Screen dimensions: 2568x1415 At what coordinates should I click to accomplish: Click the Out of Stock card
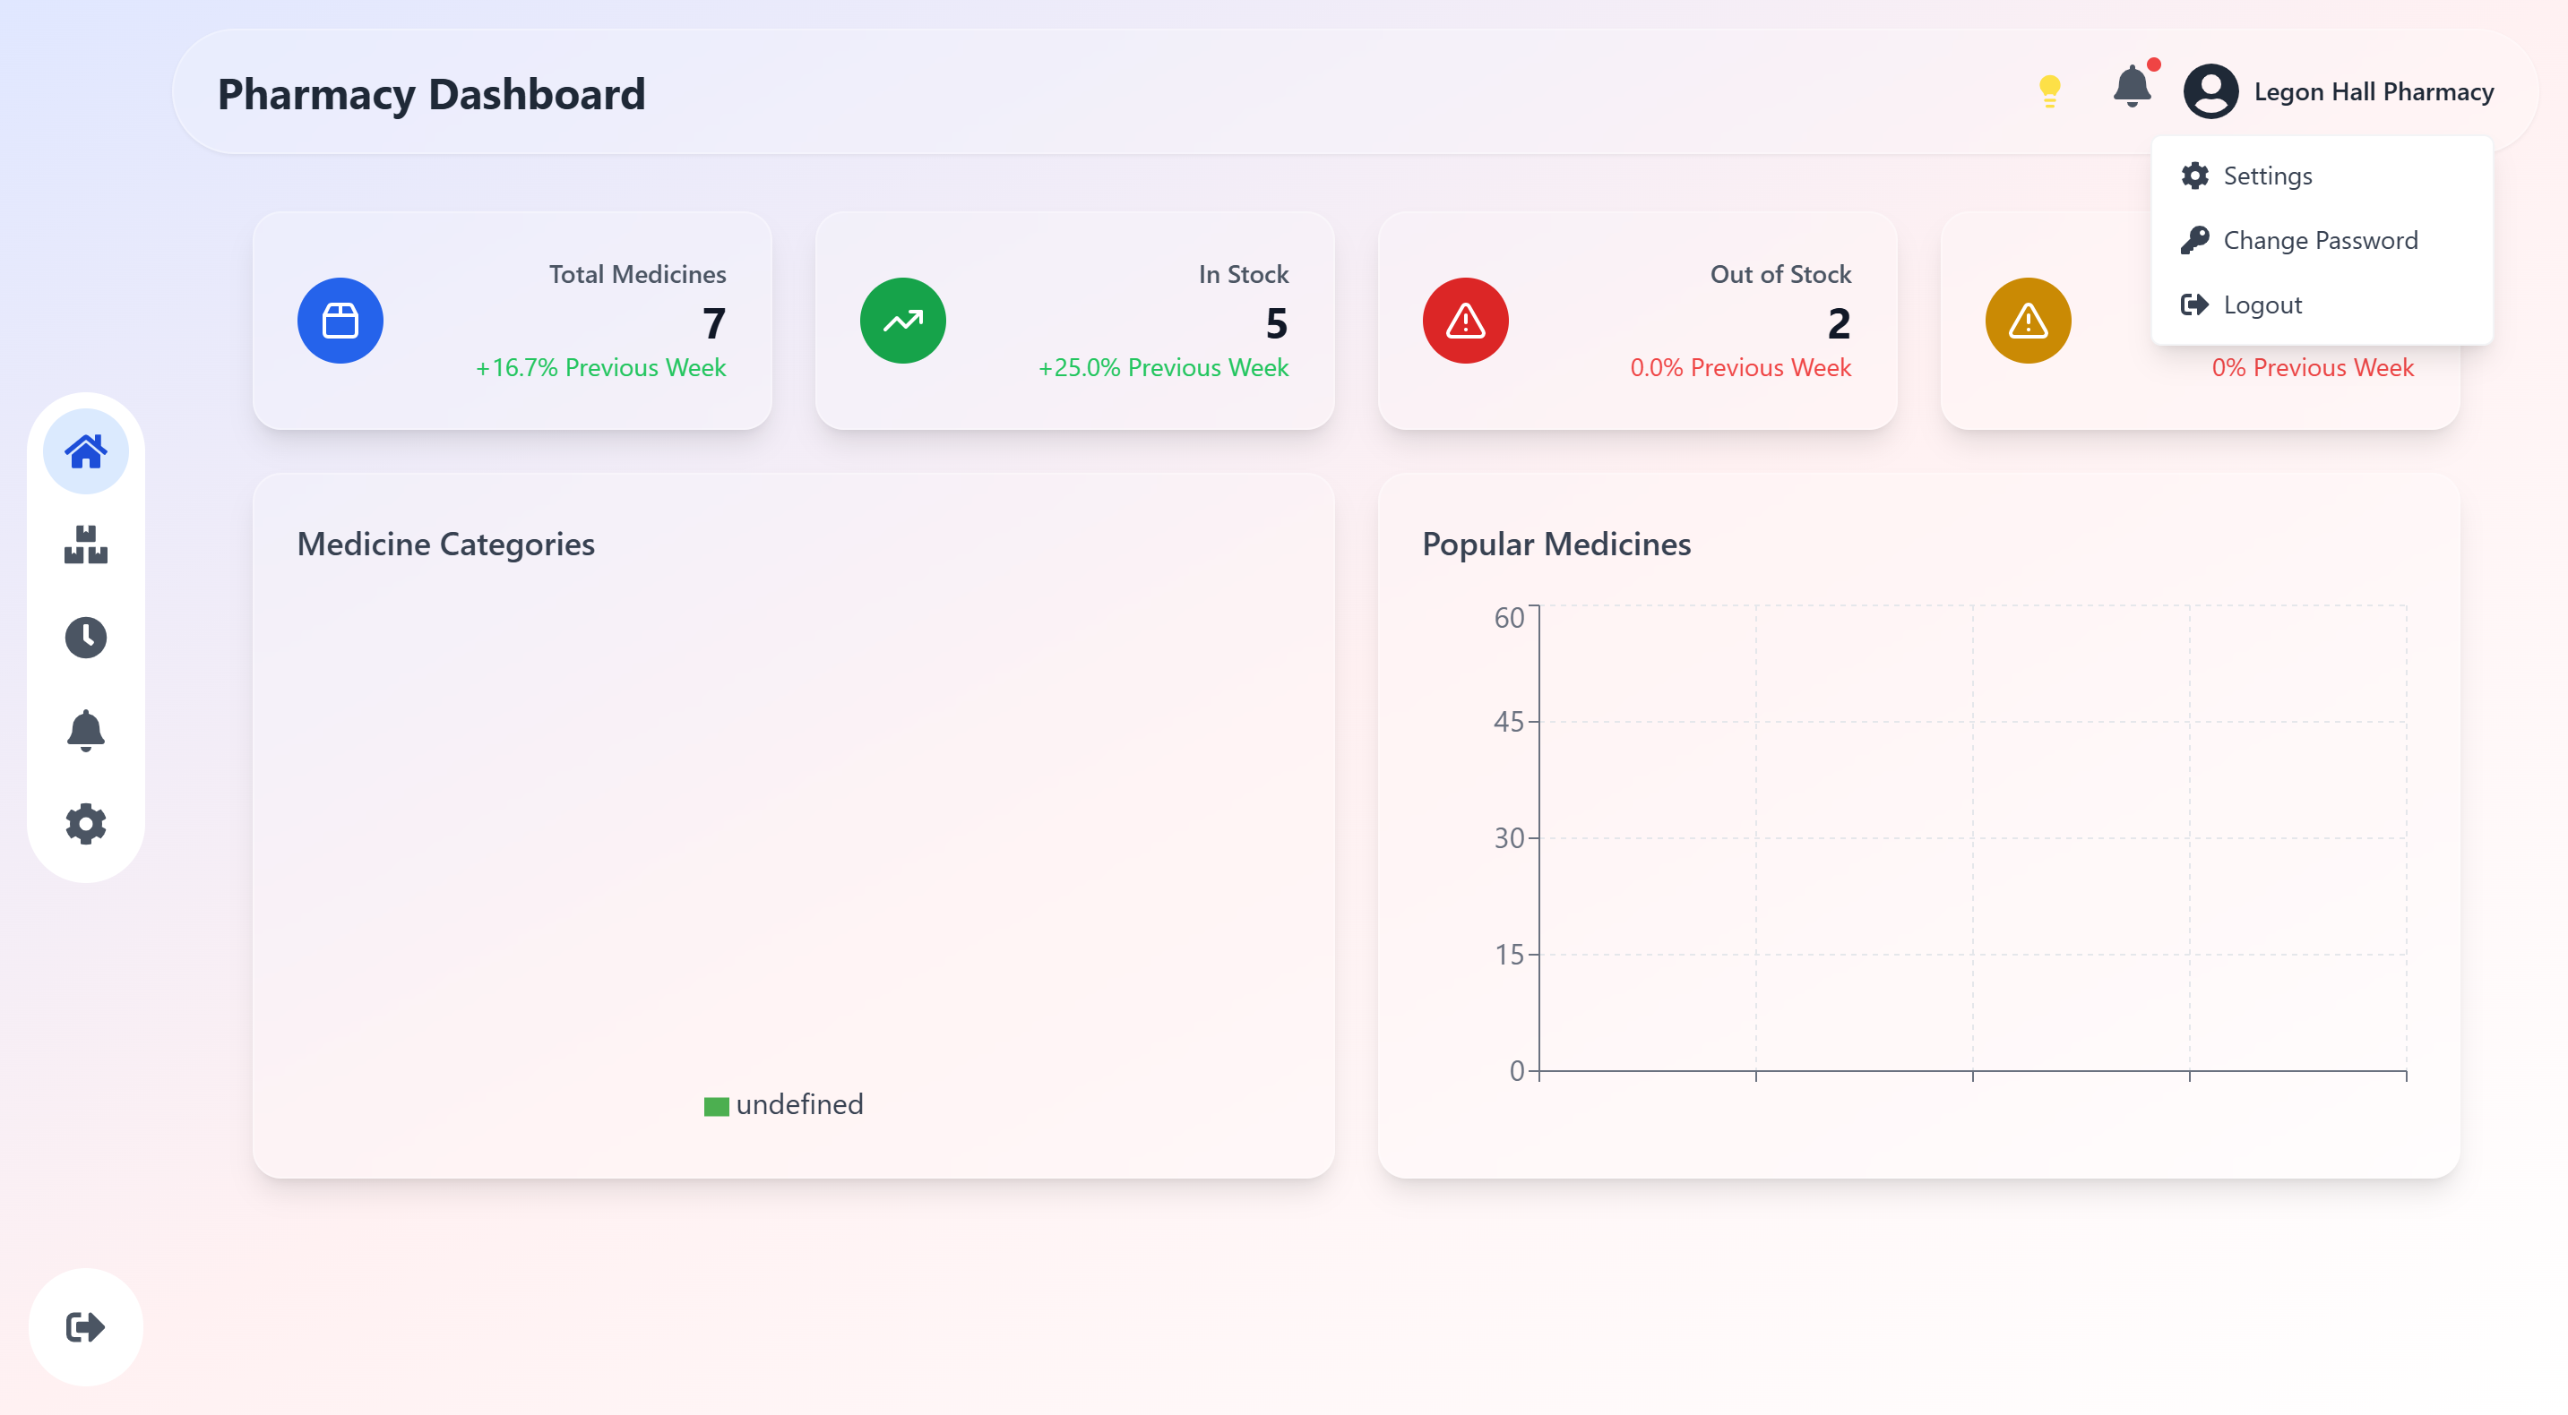point(1637,321)
